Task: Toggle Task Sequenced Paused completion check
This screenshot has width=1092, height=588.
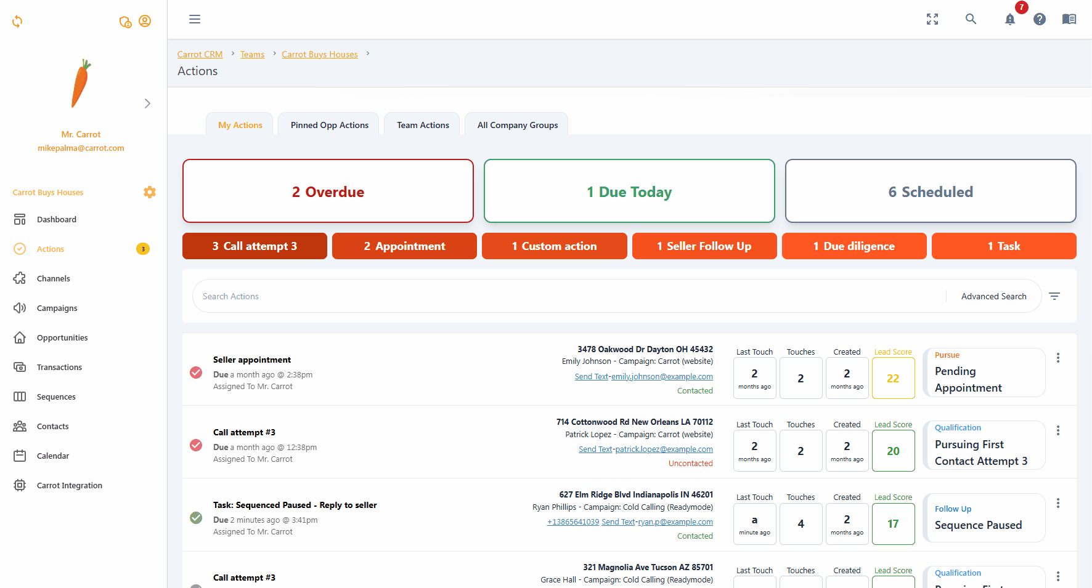Action: pos(196,518)
